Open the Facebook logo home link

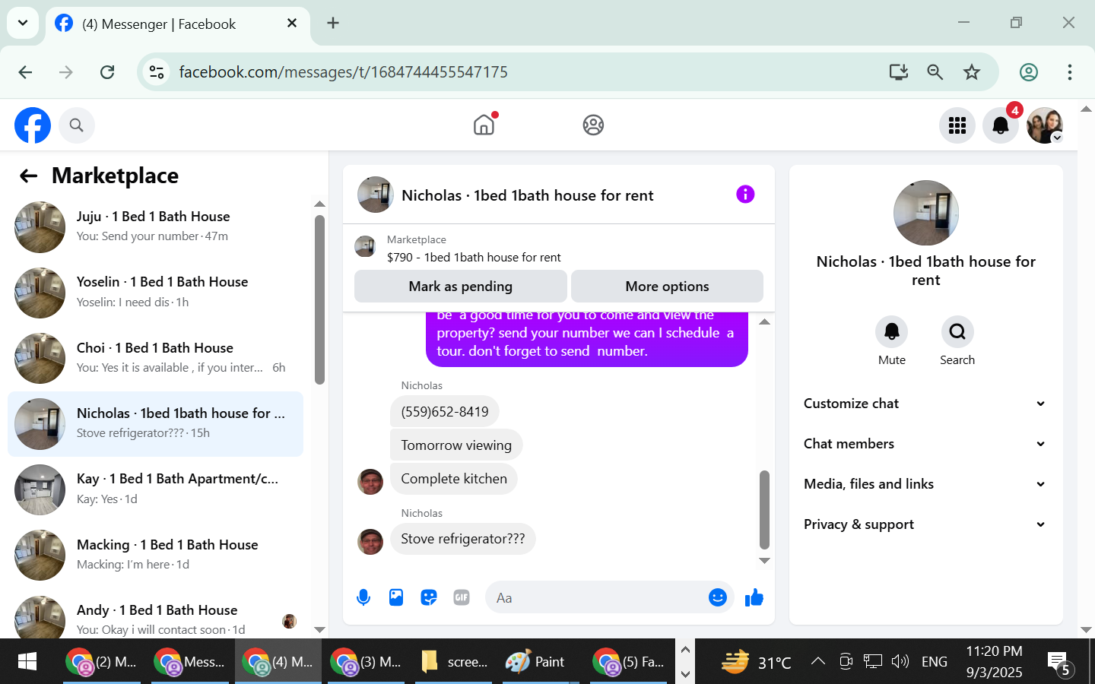coord(33,125)
